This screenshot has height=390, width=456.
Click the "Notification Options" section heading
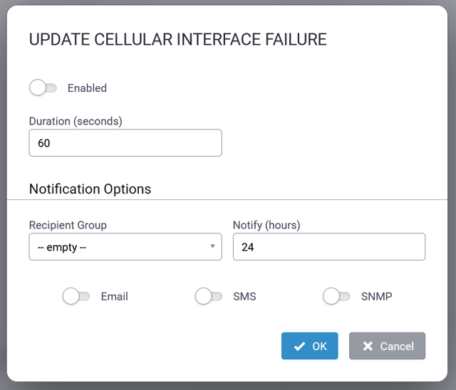(90, 189)
